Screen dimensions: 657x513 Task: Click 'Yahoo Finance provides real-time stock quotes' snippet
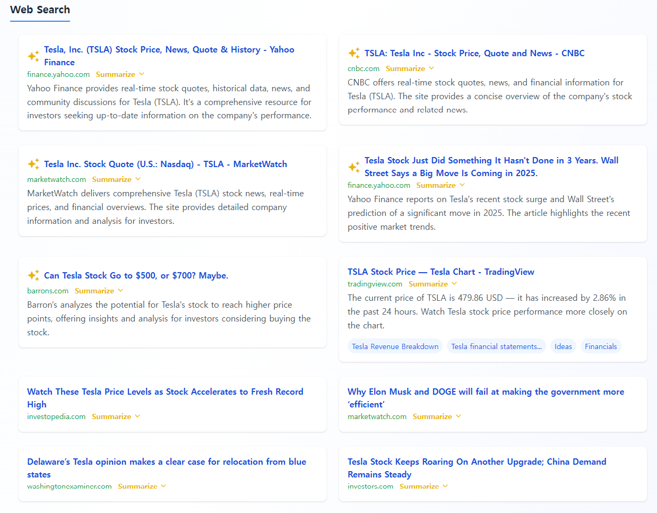click(x=169, y=102)
